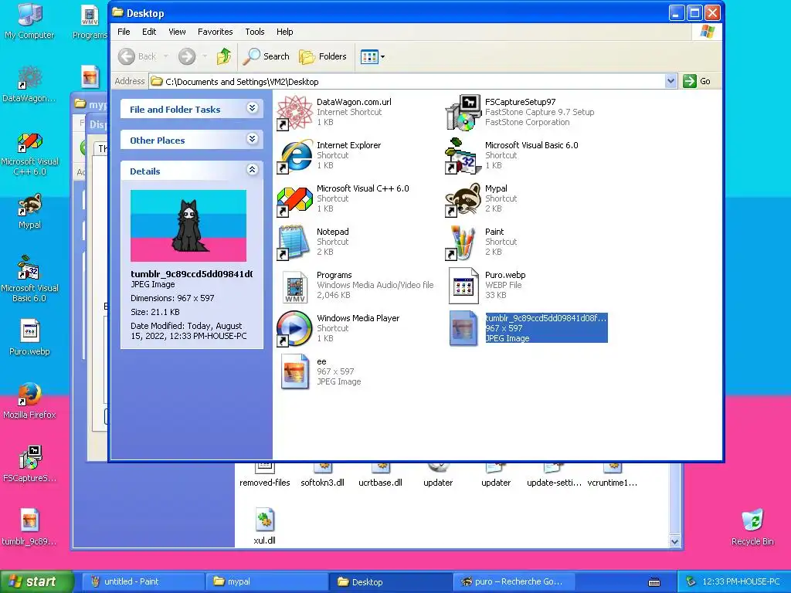Select FSCaptureS... setup icon on desktop
Viewport: 791px width, 593px height.
coord(29,464)
